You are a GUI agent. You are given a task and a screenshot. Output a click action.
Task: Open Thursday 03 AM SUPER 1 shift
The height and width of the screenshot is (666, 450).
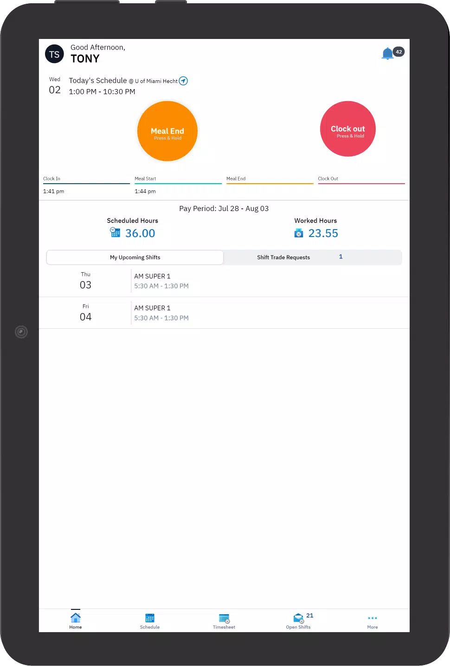tap(224, 281)
